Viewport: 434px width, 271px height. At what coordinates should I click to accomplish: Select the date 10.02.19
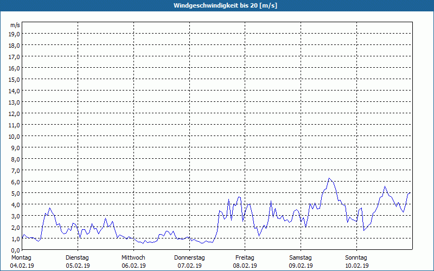click(357, 266)
